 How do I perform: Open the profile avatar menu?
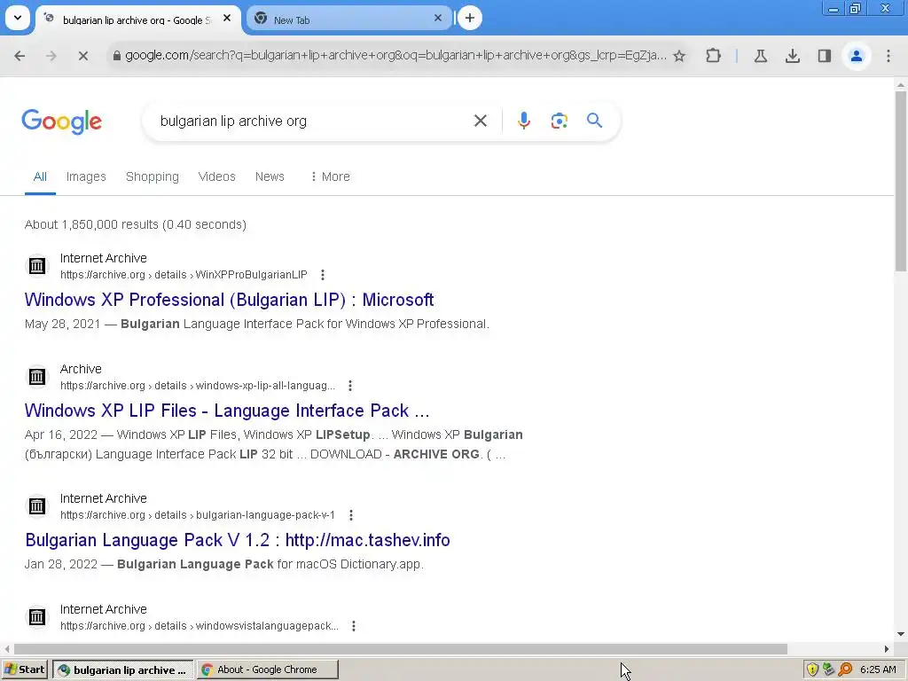(856, 56)
